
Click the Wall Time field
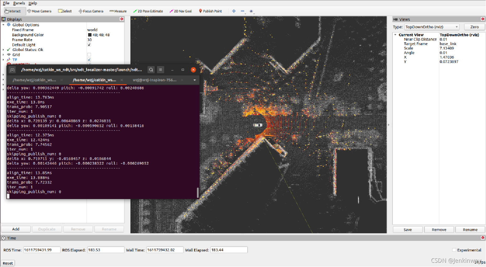(165, 250)
